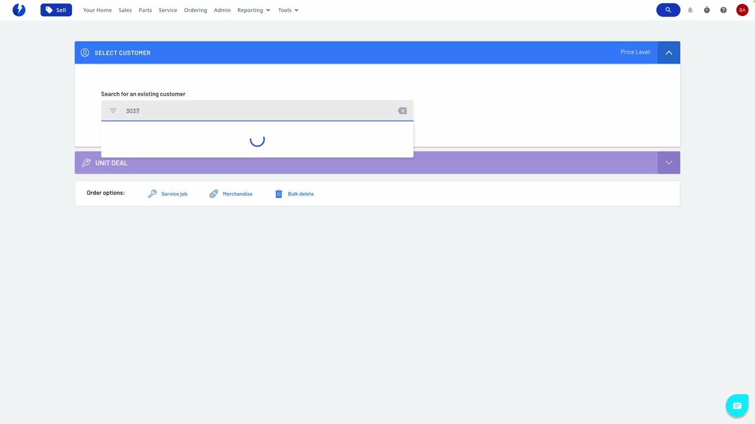This screenshot has height=424, width=755.
Task: Click the Unit Deal key icon
Action: [86, 163]
